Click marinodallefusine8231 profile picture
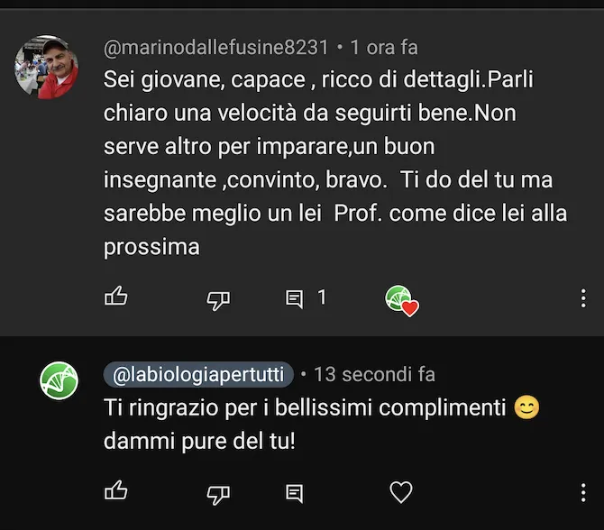The height and width of the screenshot is (530, 604). [47, 67]
